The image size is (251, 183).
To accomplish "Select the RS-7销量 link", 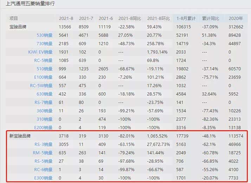I will click(x=43, y=102).
